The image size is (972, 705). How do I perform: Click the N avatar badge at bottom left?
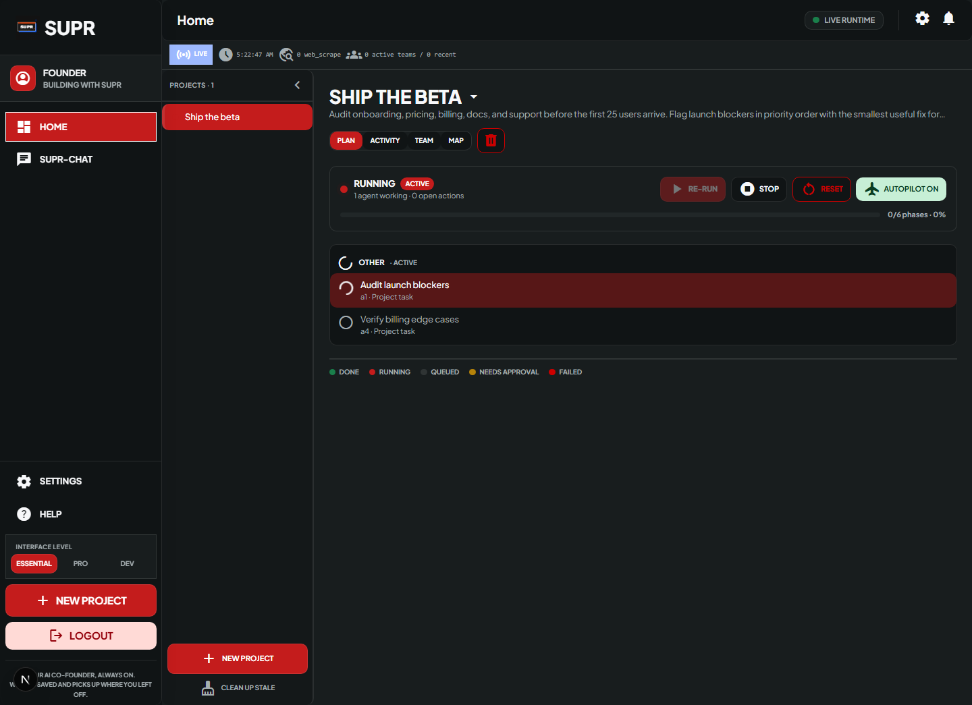pos(26,679)
